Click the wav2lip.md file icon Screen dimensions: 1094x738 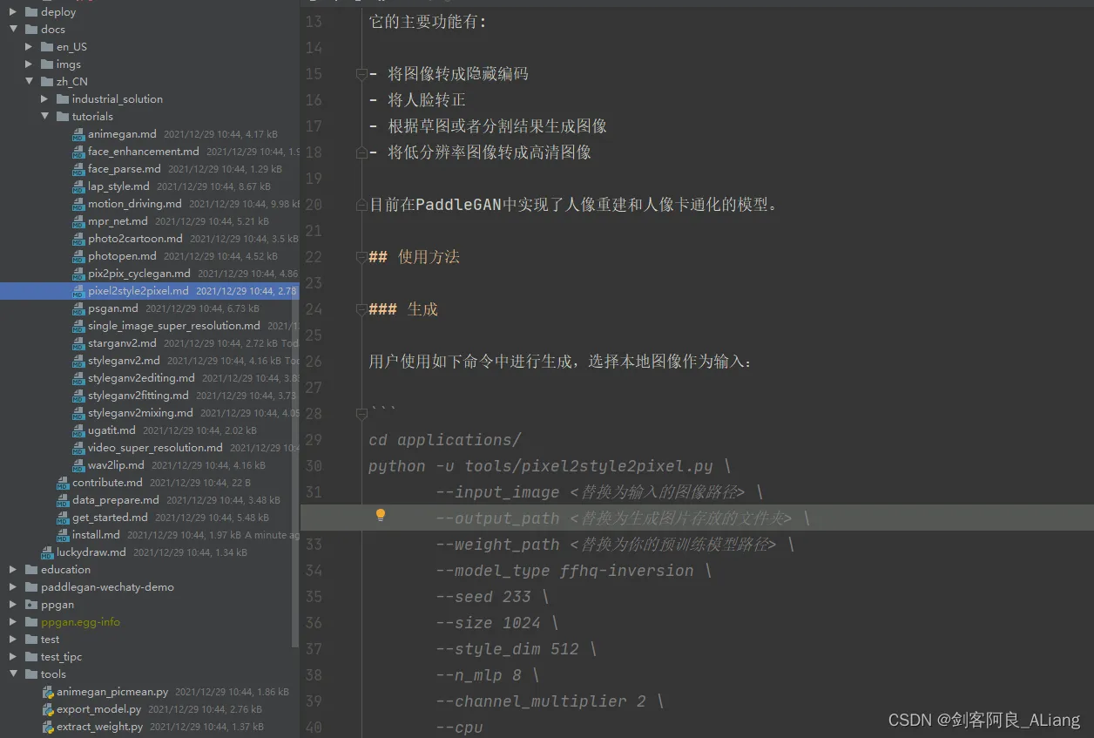pyautogui.click(x=78, y=465)
